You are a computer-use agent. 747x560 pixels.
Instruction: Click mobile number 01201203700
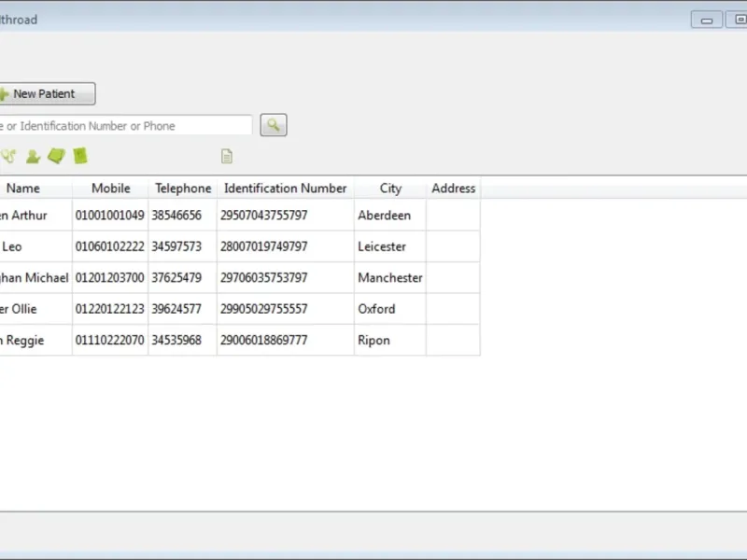109,277
